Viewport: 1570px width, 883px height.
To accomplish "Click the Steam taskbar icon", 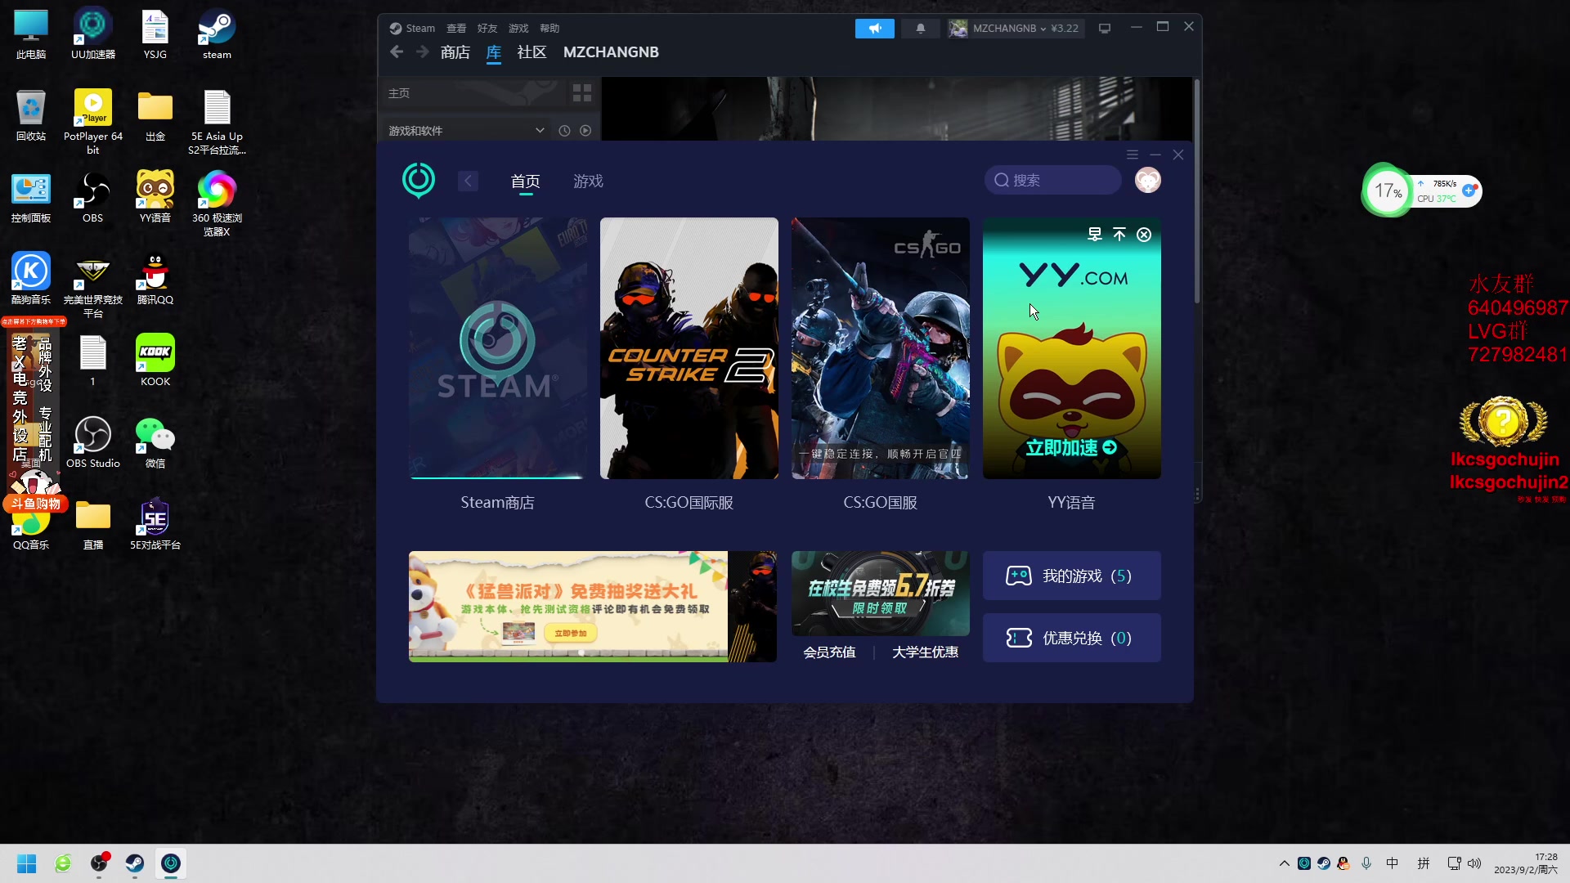I will pos(135,863).
